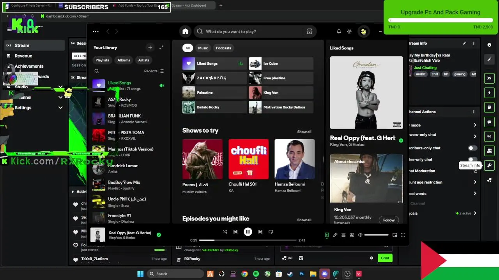Toggle subscribers-only chat

point(472,148)
